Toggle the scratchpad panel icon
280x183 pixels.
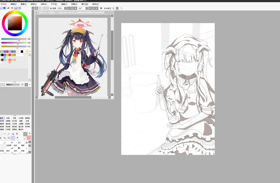(20, 8)
